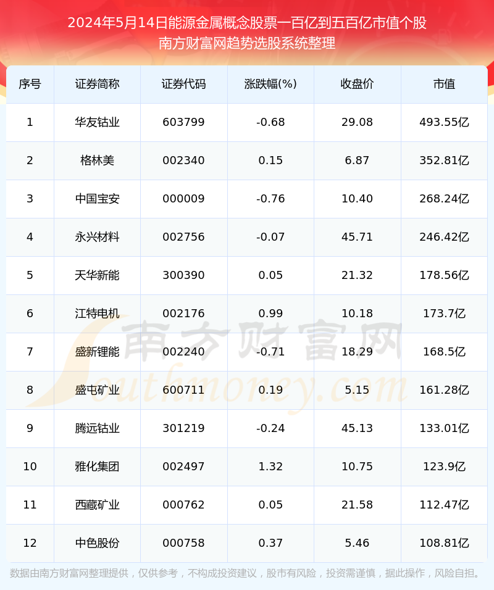Select stock name 盛新锂能
This screenshot has width=494, height=590.
(97, 352)
